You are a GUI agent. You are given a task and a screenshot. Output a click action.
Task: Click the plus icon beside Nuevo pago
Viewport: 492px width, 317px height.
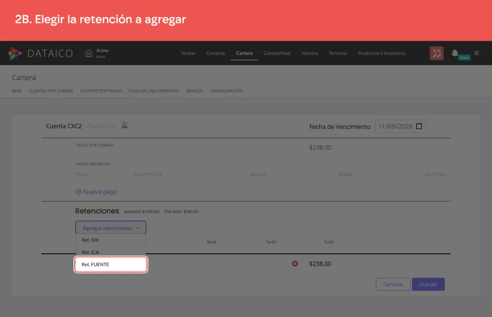tap(78, 192)
